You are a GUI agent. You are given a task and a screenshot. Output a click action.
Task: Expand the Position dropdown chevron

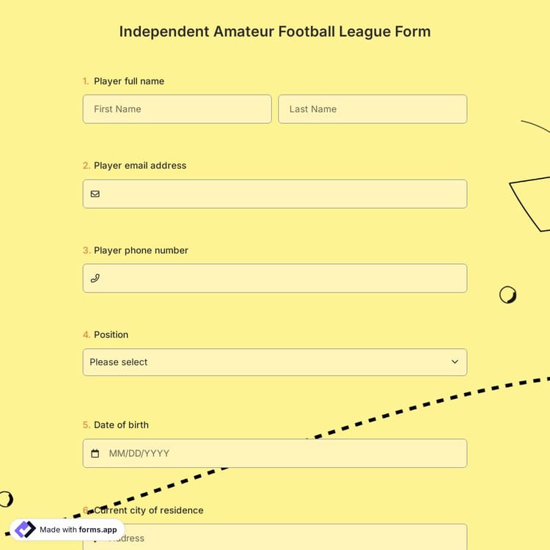[455, 362]
